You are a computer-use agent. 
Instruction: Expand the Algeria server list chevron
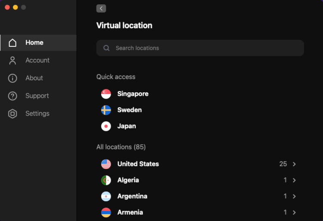pyautogui.click(x=294, y=180)
